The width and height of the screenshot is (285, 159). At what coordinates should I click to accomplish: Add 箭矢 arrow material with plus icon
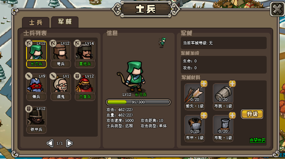point(204,84)
